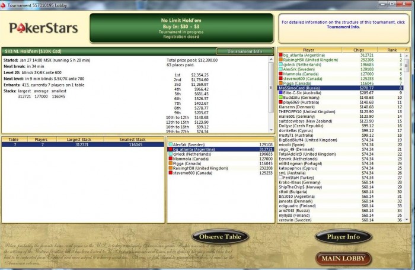Click RaisingH3ll's orange color tag in standings list
Screen dimensions: 415x270
point(280,60)
